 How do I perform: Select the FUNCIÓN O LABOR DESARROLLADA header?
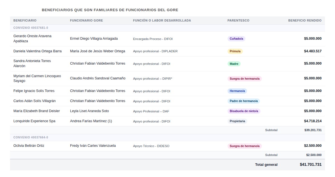(162, 20)
